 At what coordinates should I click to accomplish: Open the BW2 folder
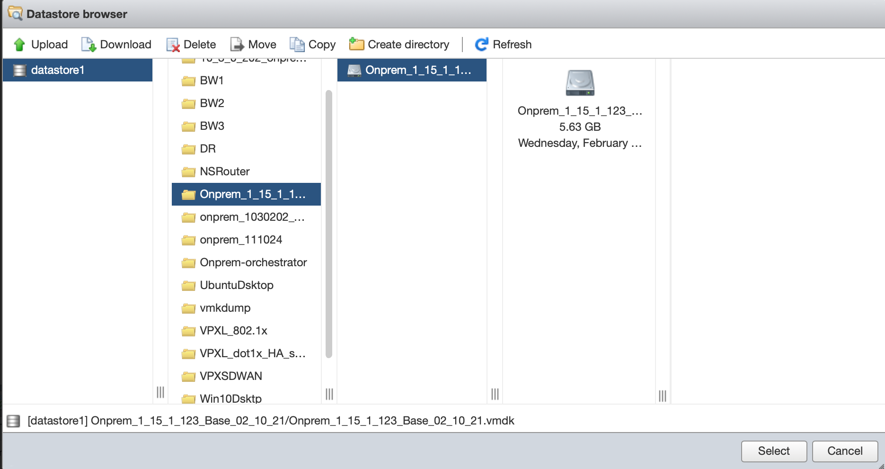(x=246, y=103)
